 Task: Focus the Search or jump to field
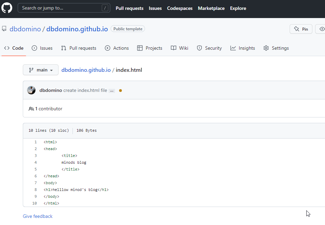pos(64,8)
